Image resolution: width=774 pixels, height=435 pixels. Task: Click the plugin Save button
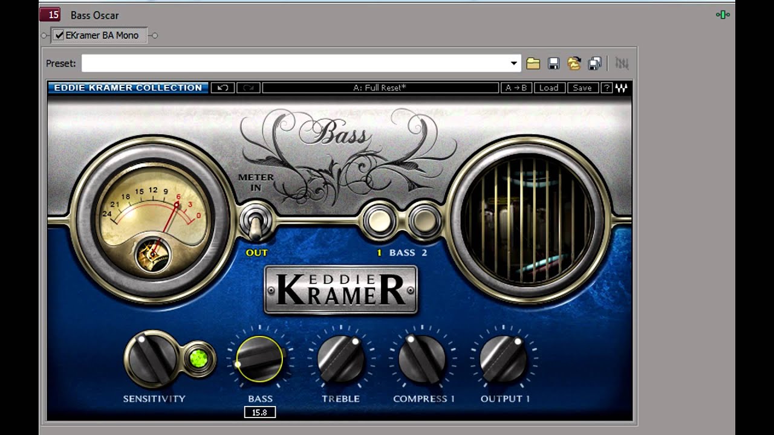582,88
